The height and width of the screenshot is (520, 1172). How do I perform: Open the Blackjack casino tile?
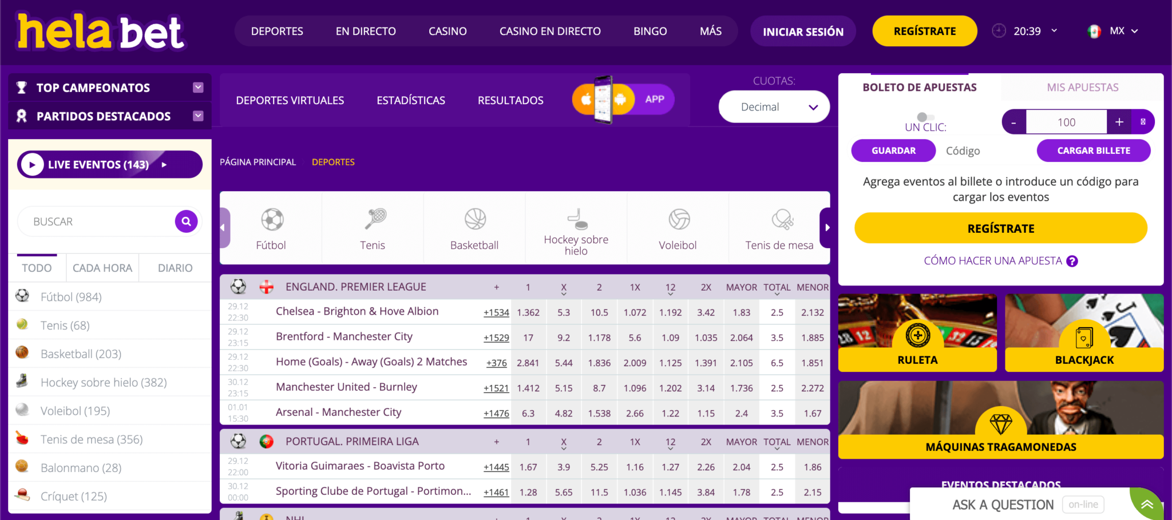[1084, 333]
